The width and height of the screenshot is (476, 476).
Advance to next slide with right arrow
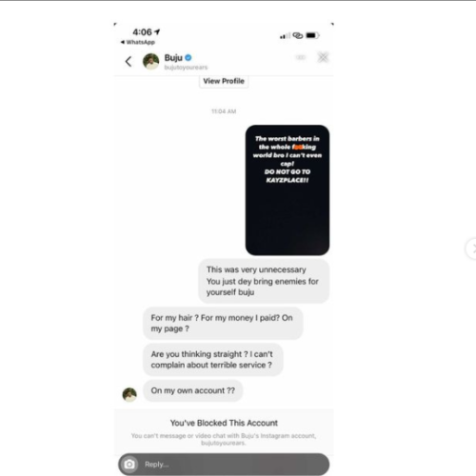click(472, 248)
